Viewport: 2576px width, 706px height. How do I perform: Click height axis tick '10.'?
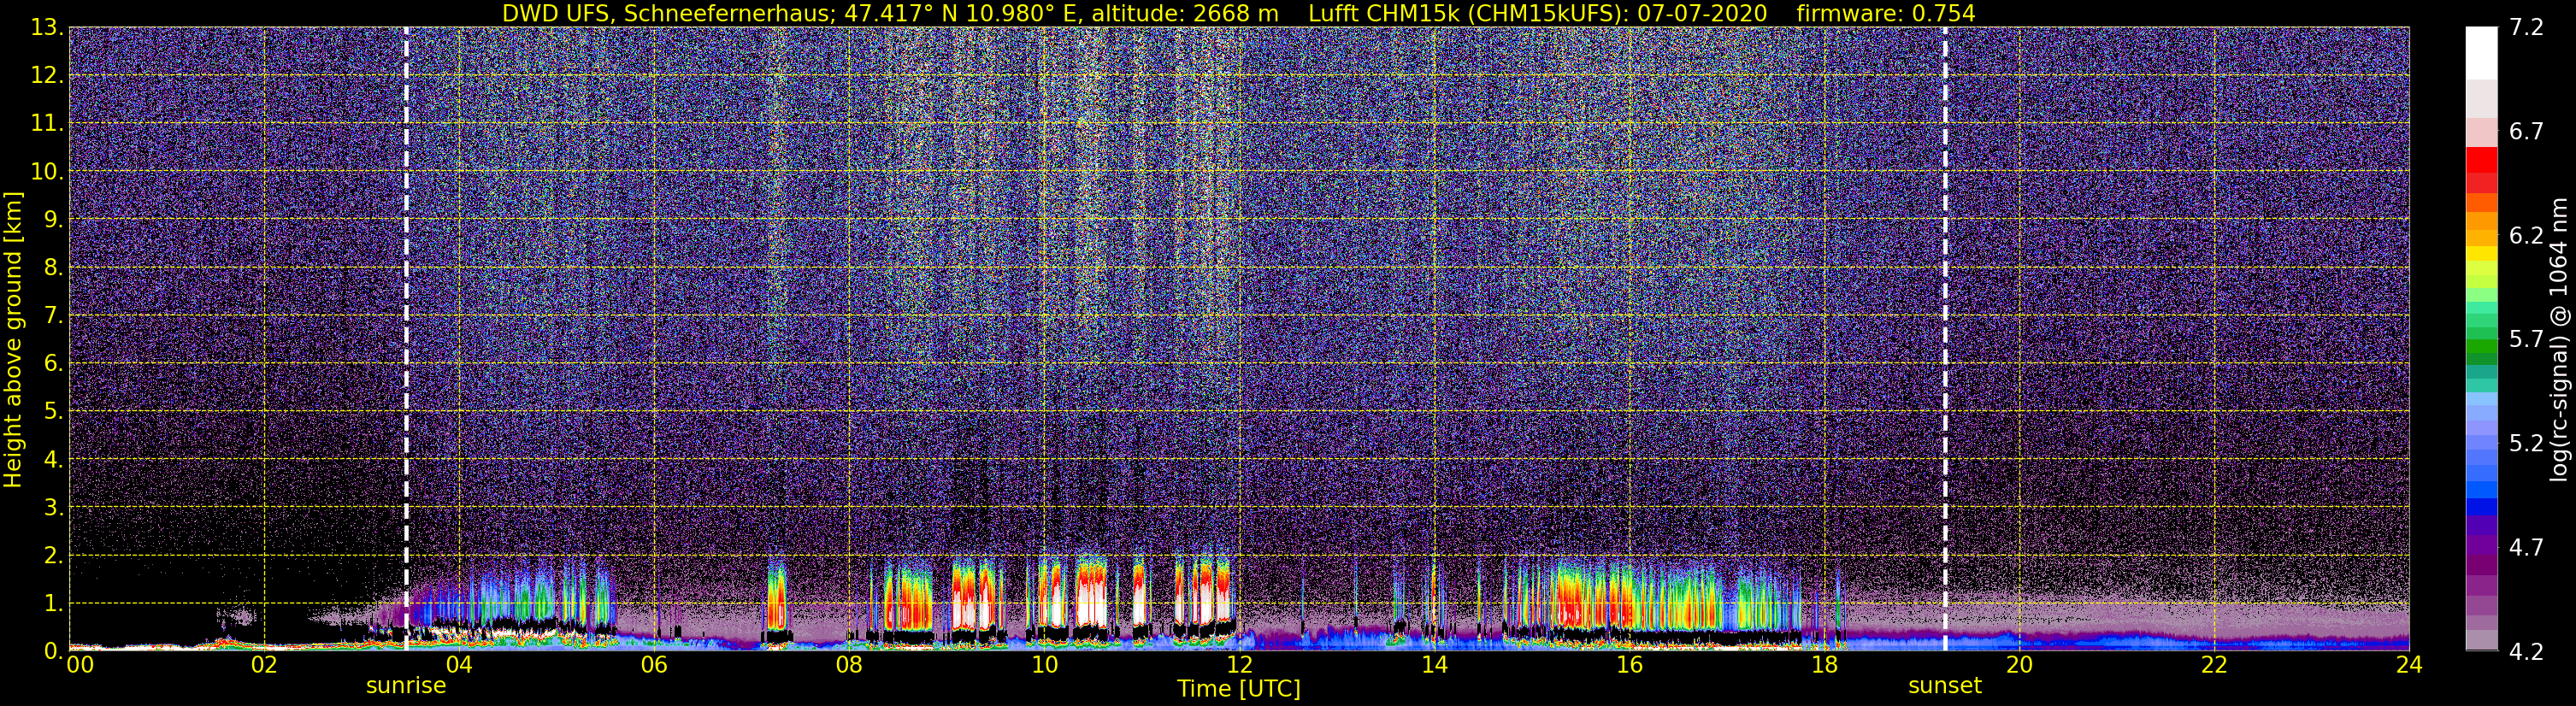(x=47, y=171)
